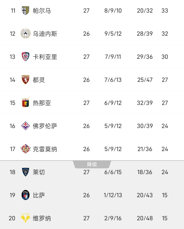Go to 乌迪内斯 team details
Screen dimensions: 184x229
pyautogui.click(x=45, y=34)
